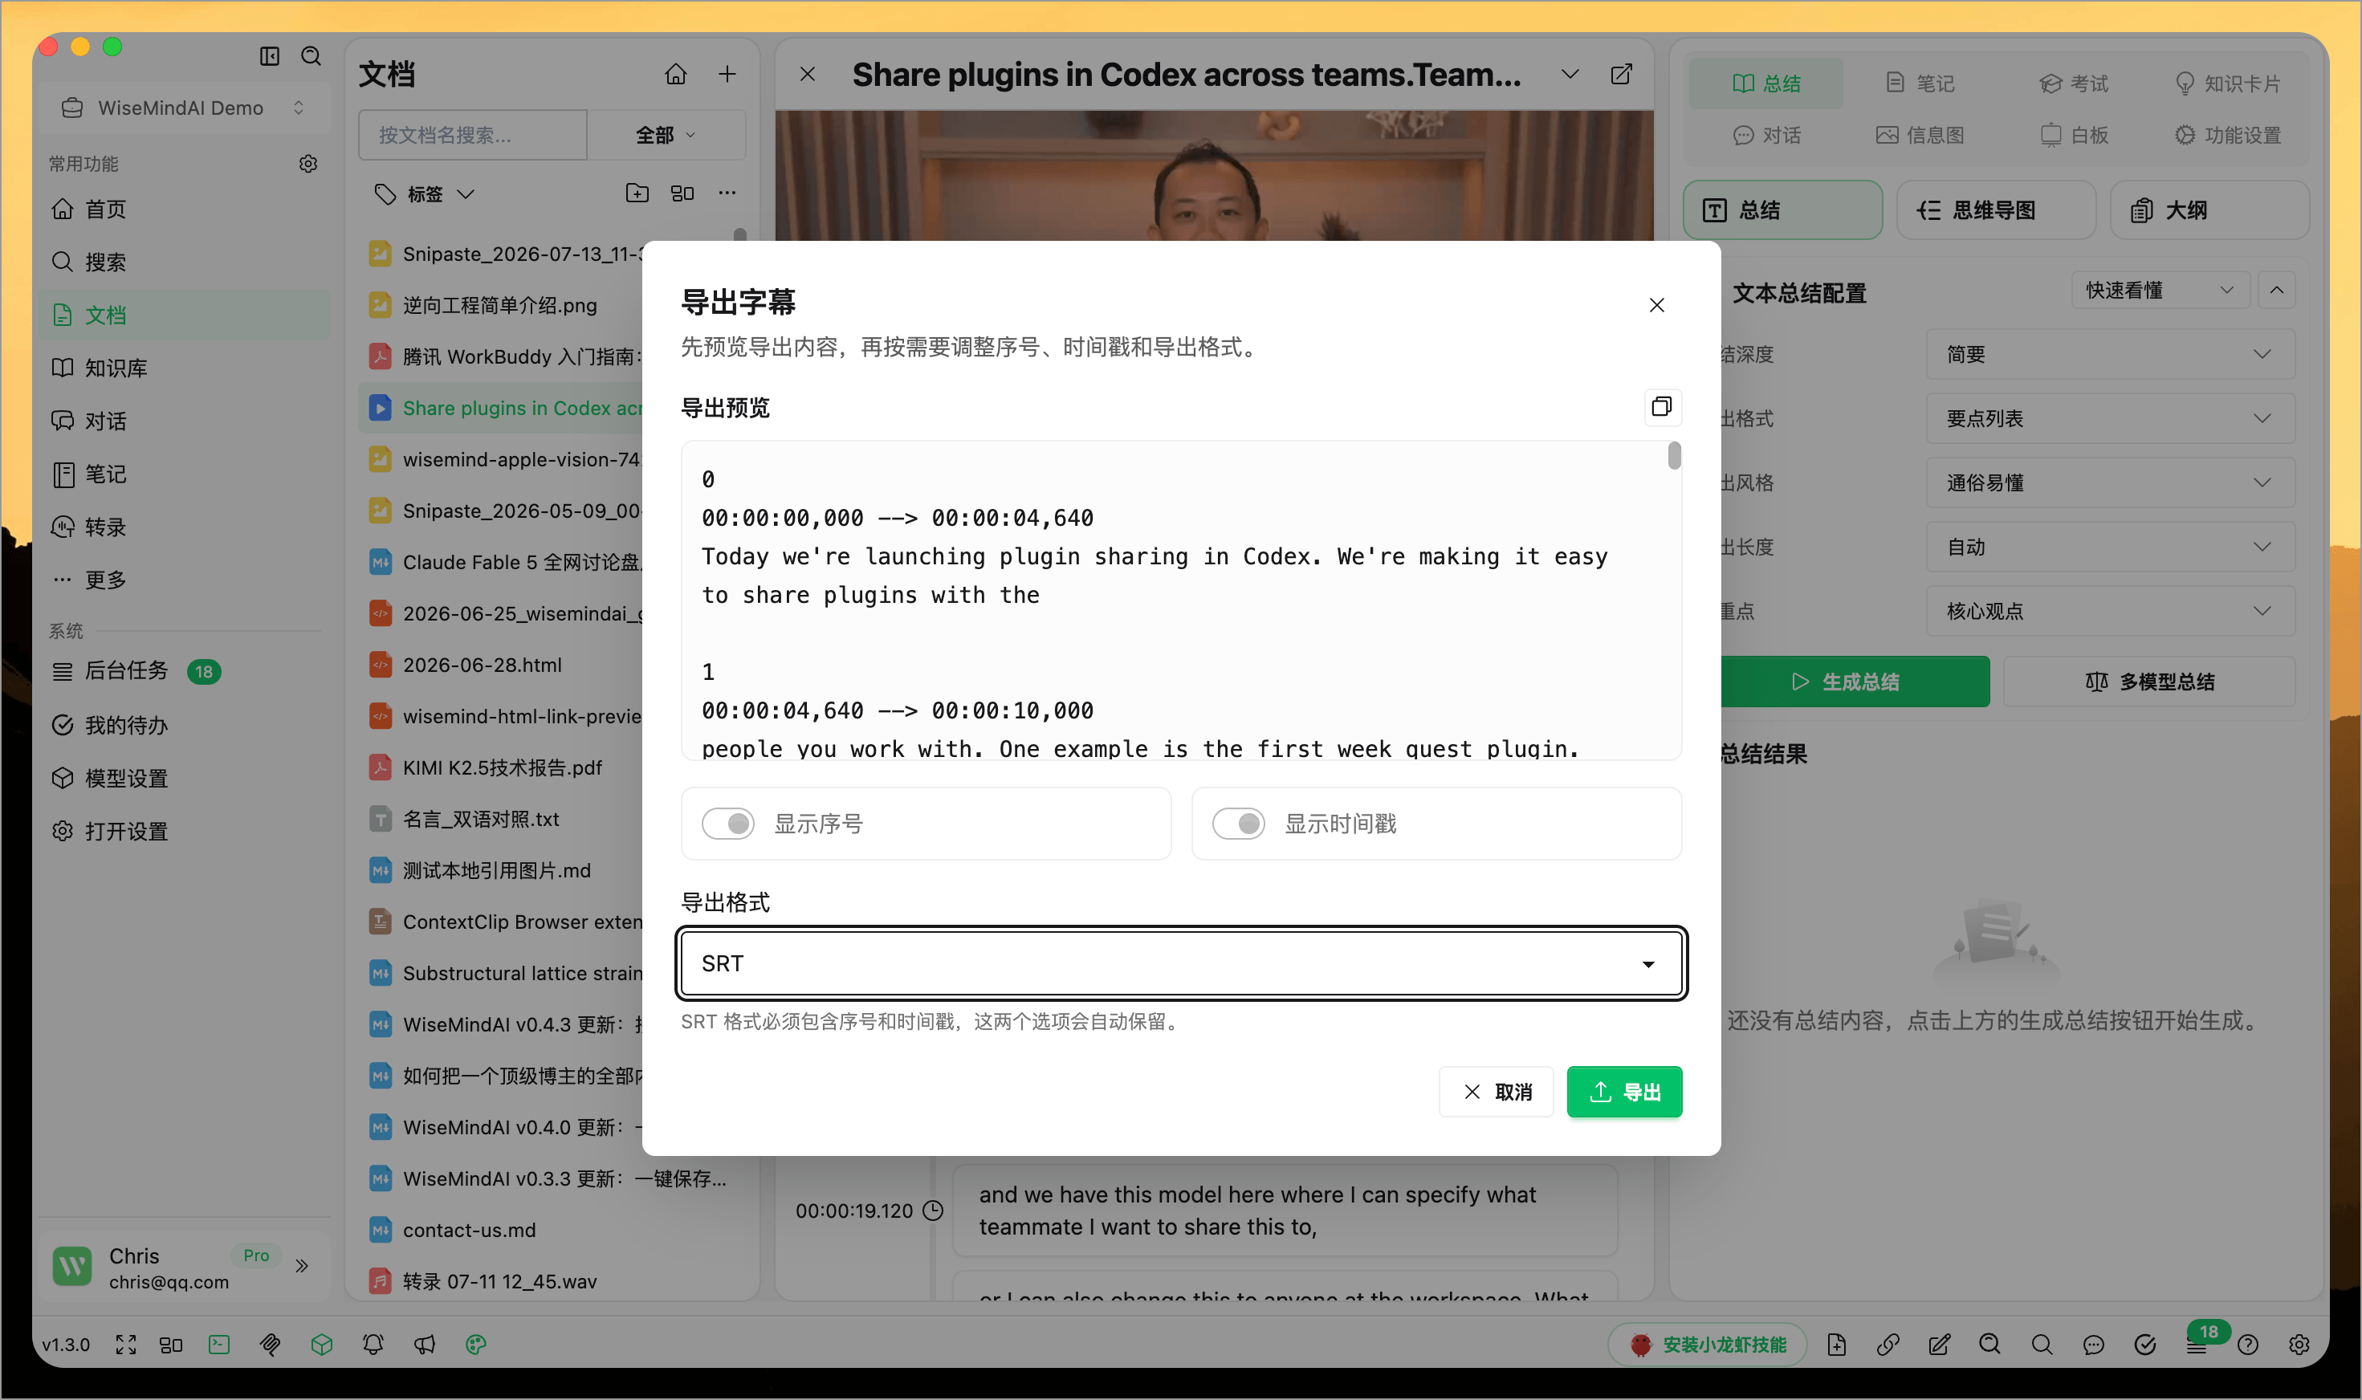Open KIMI K2.5技术报告.pdf in document list
Viewport: 2362px width, 1400px height.
[502, 768]
